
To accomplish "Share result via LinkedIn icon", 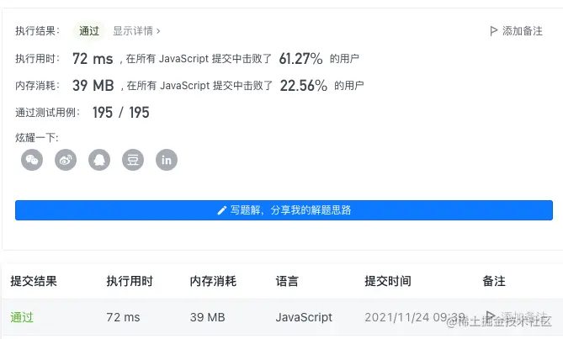I will click(167, 160).
